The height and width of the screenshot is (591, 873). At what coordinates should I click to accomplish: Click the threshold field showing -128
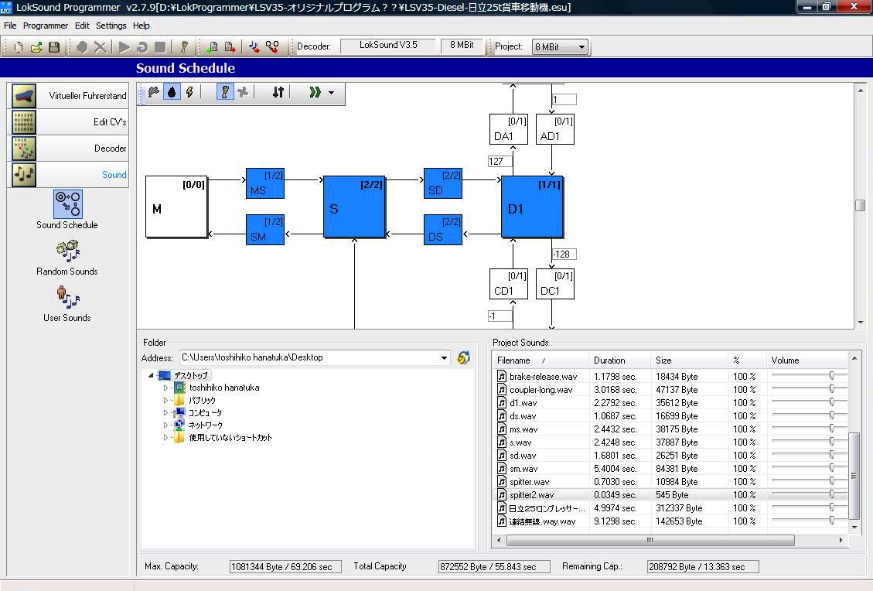(x=564, y=255)
